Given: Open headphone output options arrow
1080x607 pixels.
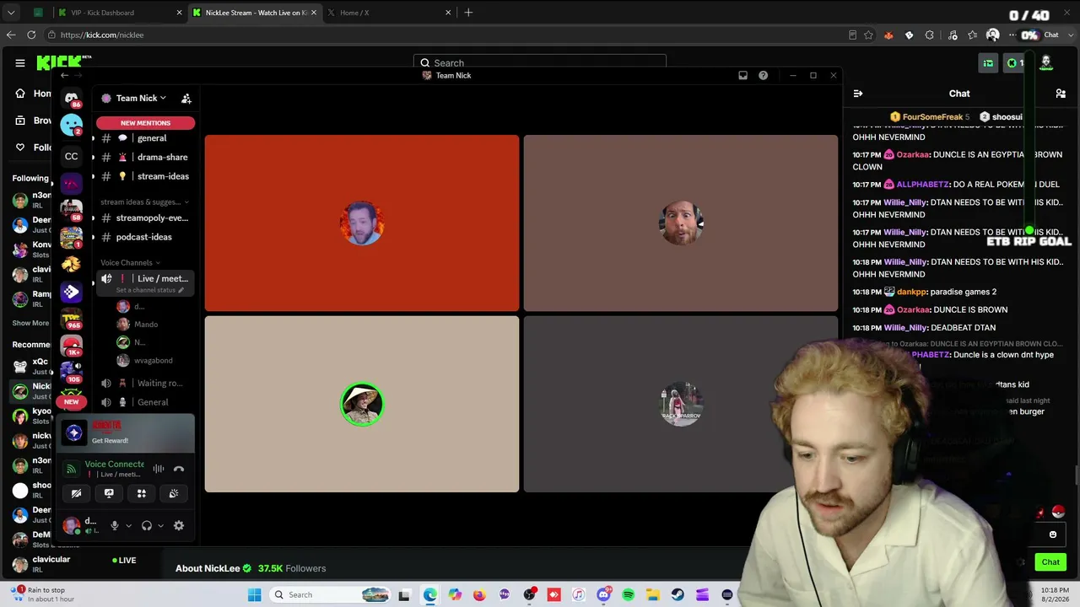Looking at the screenshot, I should click(160, 525).
